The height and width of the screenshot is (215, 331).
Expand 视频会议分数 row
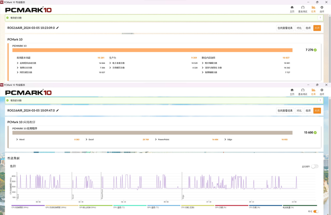coord(18,68)
